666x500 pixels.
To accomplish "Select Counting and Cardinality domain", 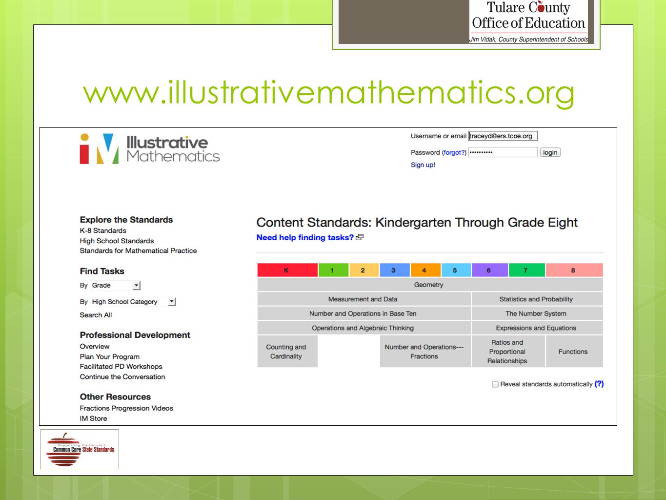I will click(287, 352).
